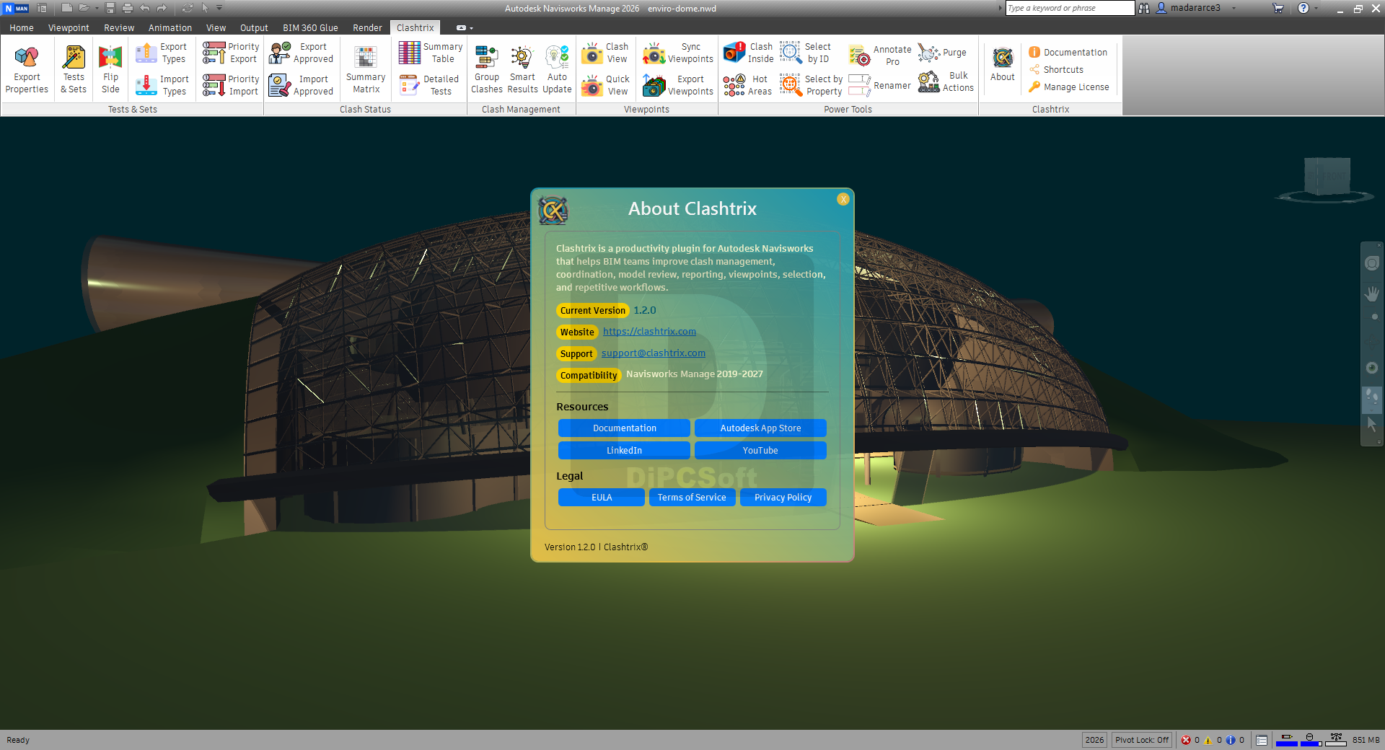Viewport: 1385px width, 750px height.
Task: Toggle the Pivot Lock status button
Action: [x=1142, y=740]
